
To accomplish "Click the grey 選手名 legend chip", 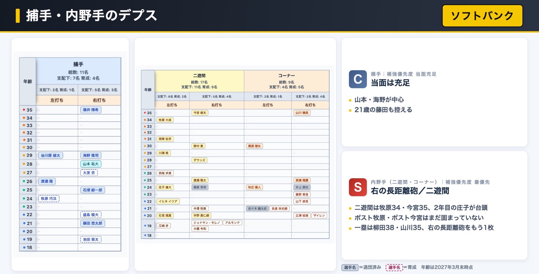I will (350, 267).
